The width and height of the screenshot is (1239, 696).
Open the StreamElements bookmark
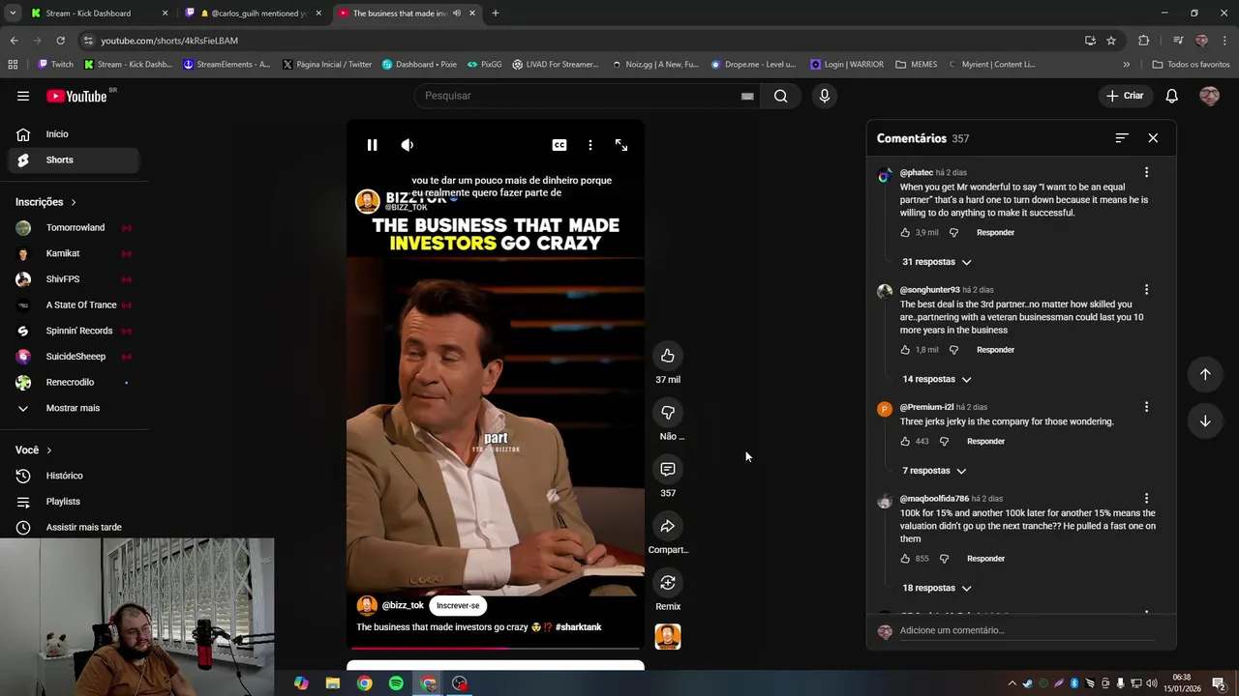point(227,65)
